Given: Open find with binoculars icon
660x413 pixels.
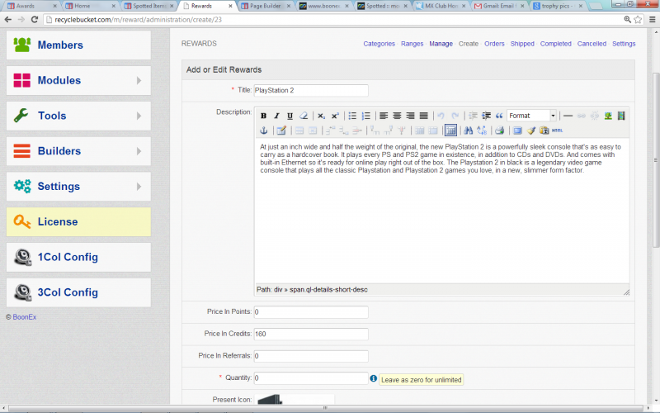Looking at the screenshot, I should point(468,131).
